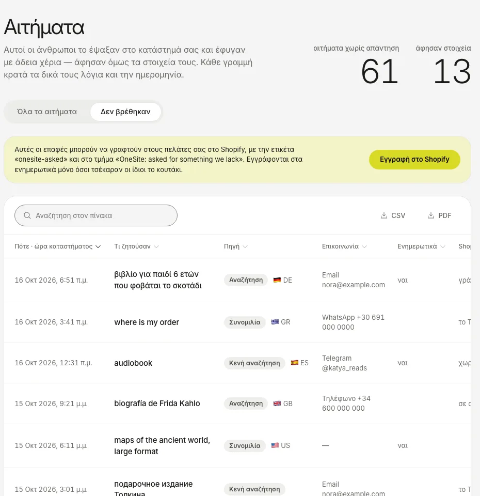The width and height of the screenshot is (480, 496).
Task: Click "ναι" in the audiobook row
Action: click(403, 363)
